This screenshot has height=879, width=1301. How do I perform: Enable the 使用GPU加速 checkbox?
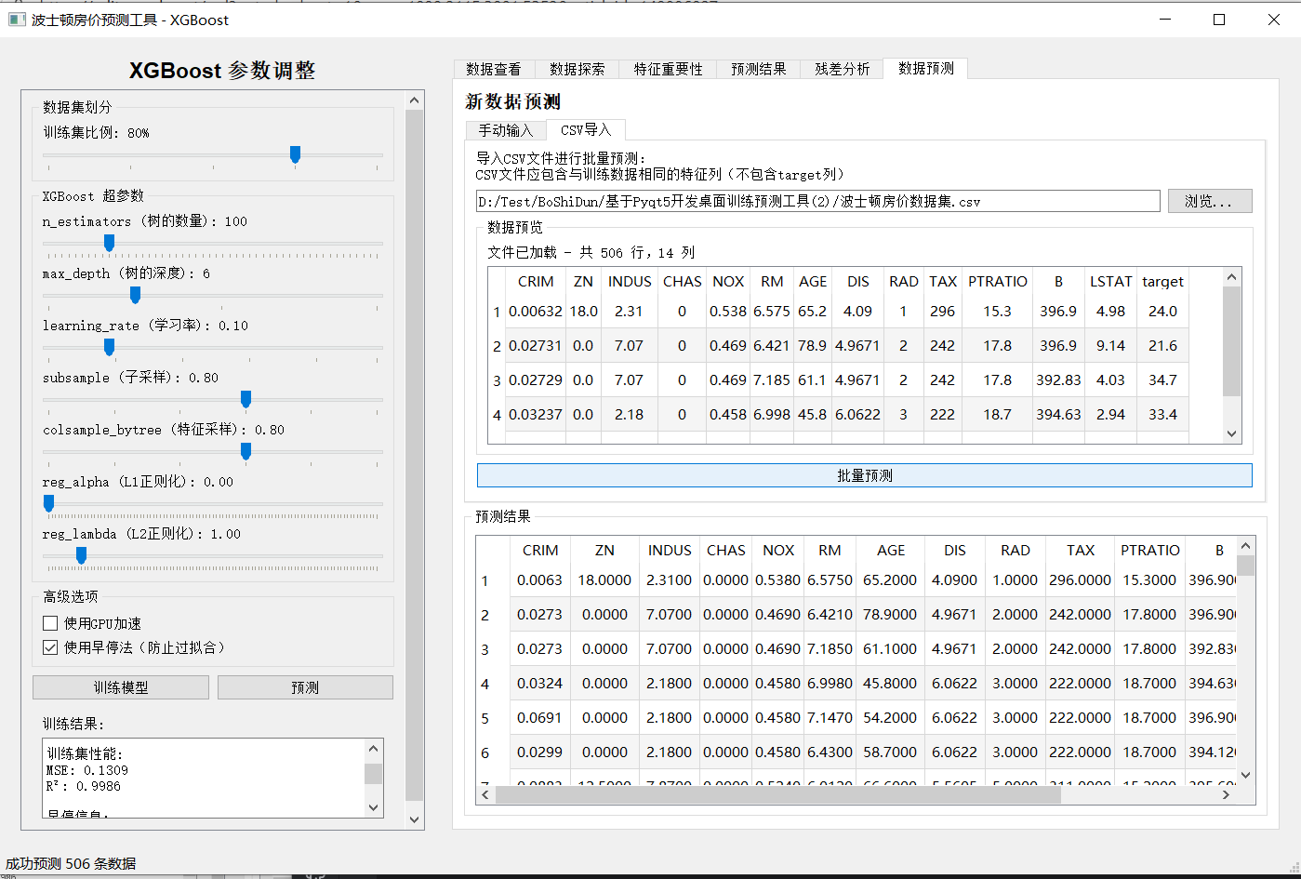pos(50,623)
